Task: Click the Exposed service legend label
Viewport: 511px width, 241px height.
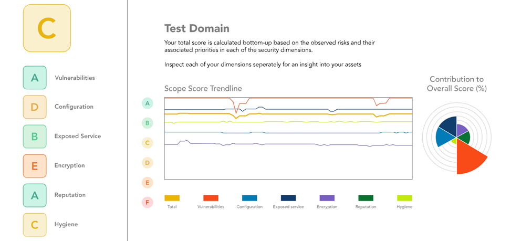Action: pos(288,207)
